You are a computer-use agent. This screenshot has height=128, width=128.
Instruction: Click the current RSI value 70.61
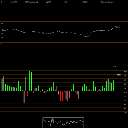(x=118, y=27)
